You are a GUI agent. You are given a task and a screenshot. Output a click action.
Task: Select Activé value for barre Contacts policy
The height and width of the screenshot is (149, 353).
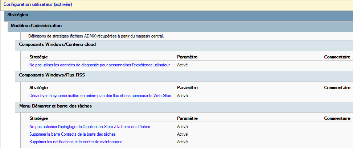[182, 134]
